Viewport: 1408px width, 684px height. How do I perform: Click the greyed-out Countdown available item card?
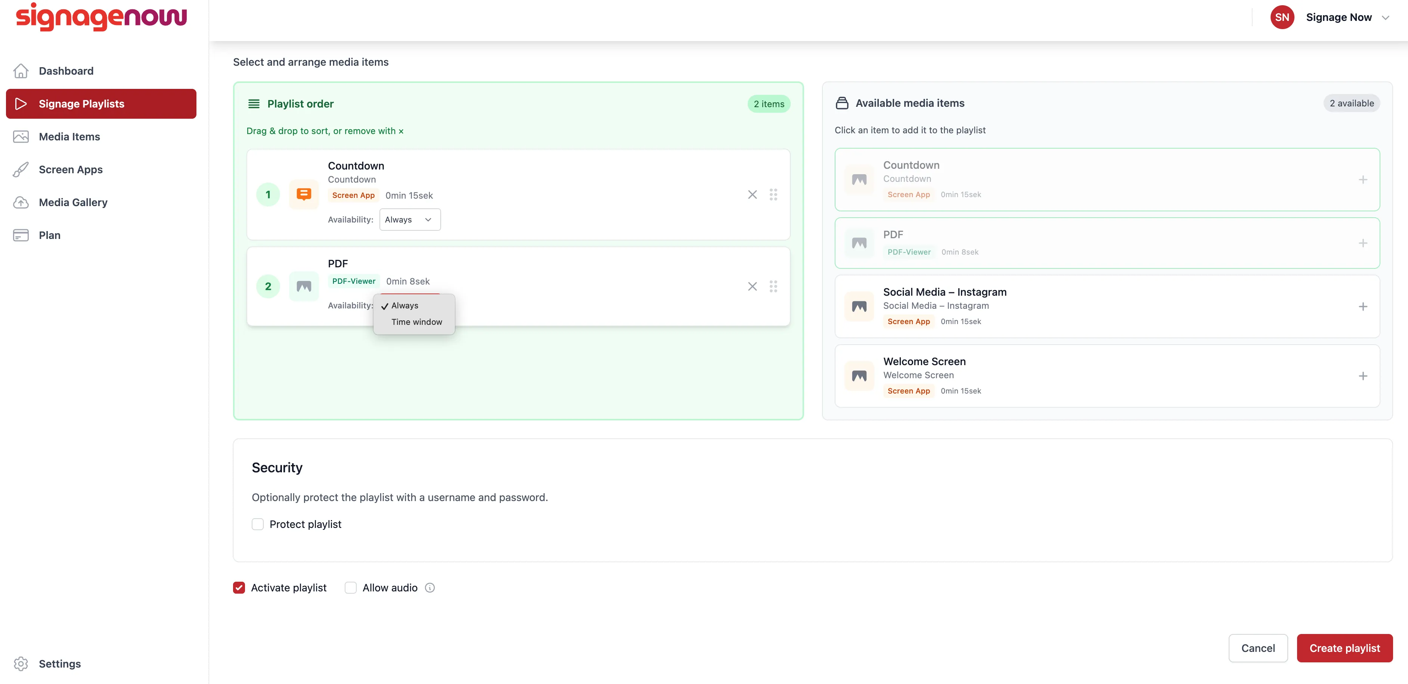click(x=1107, y=180)
